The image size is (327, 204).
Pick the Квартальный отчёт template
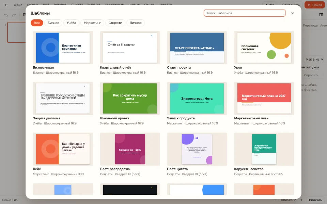pyautogui.click(x=130, y=53)
